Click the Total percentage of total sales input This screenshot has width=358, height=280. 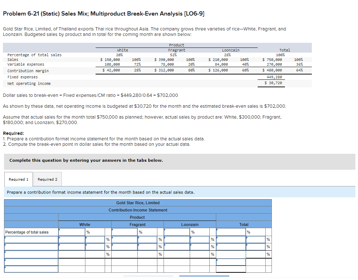[x=231, y=231]
